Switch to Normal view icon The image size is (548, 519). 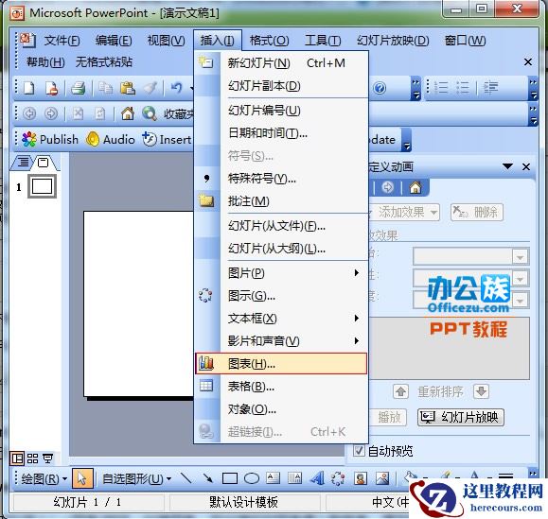coord(17,458)
